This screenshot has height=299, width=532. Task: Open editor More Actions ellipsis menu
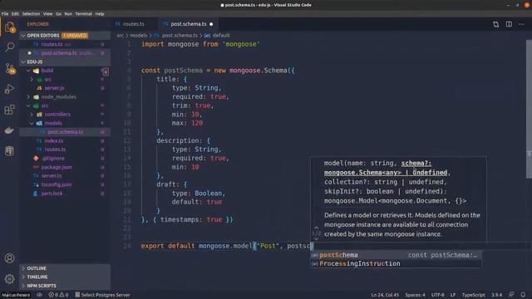(x=521, y=24)
